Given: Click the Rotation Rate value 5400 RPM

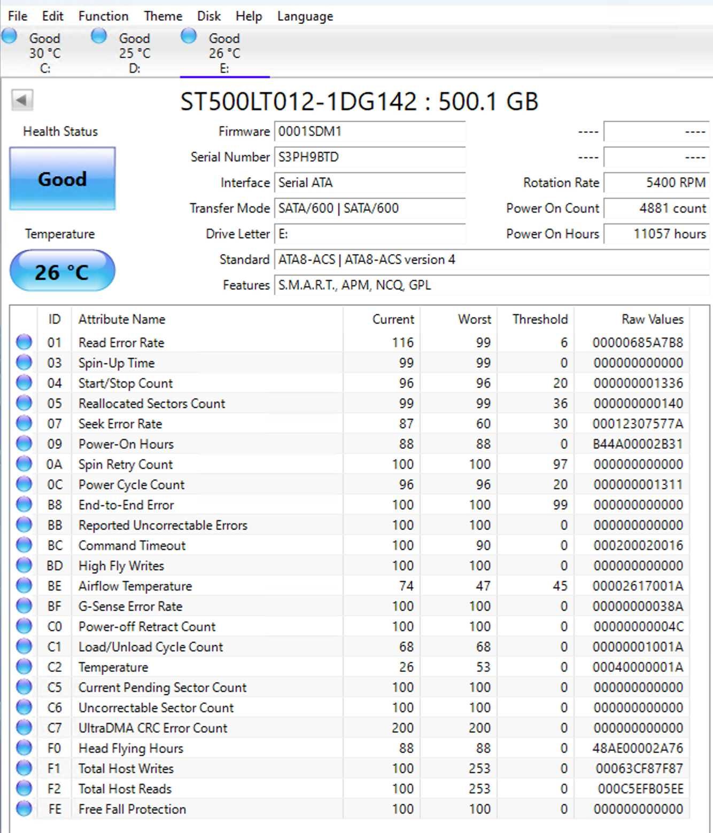Looking at the screenshot, I should (x=656, y=183).
